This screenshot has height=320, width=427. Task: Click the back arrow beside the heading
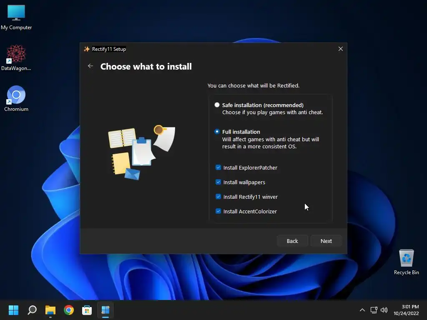90,66
